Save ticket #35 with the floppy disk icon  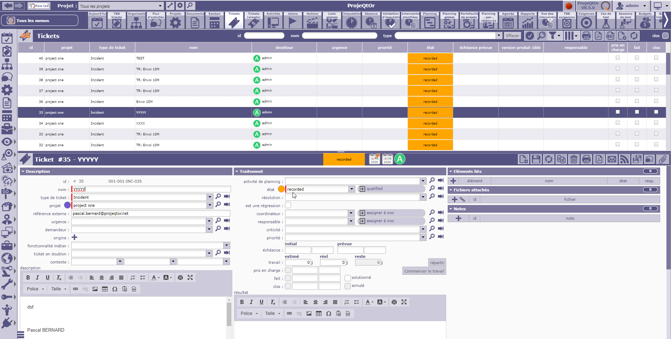[x=536, y=160]
